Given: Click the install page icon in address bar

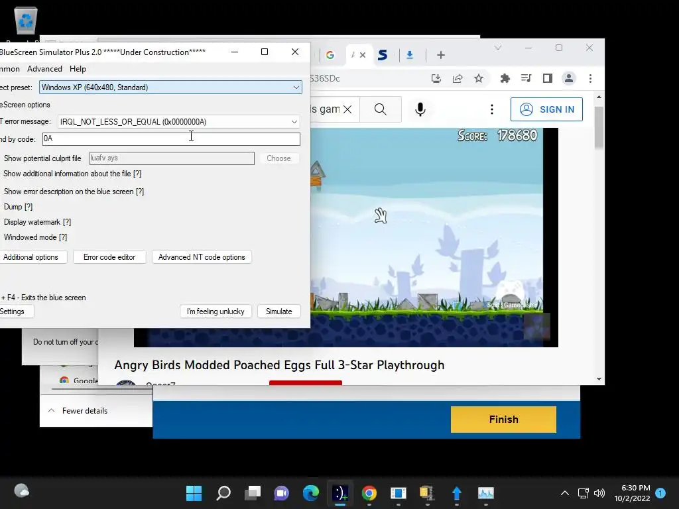Looking at the screenshot, I should [x=436, y=78].
